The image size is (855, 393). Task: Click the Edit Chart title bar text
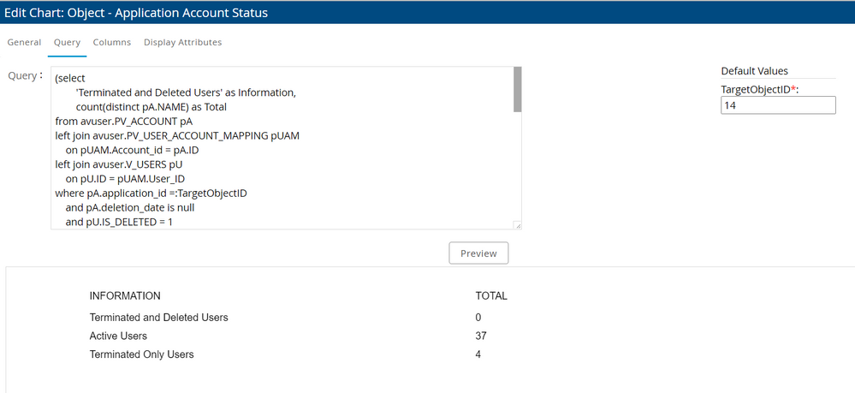(136, 13)
